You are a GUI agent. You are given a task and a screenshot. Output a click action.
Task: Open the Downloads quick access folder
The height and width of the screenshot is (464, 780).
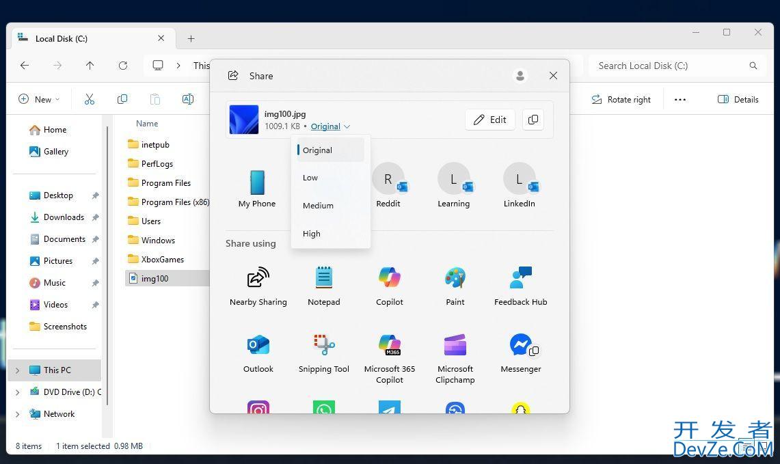pyautogui.click(x=57, y=217)
